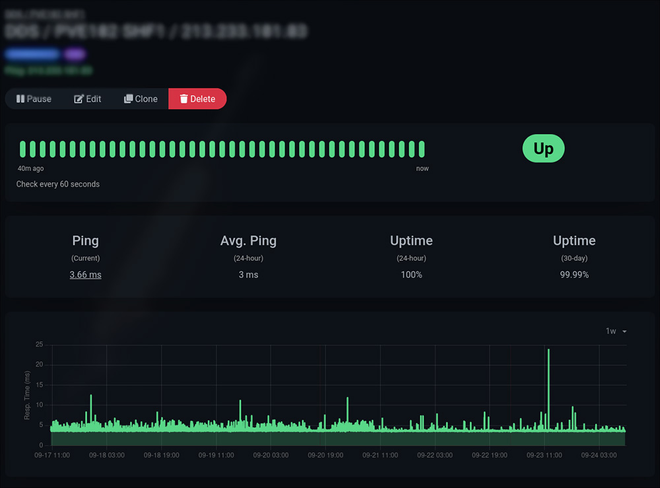The width and height of the screenshot is (660, 488).
Task: Select the latest heartbeat bar above now
Action: click(x=421, y=149)
